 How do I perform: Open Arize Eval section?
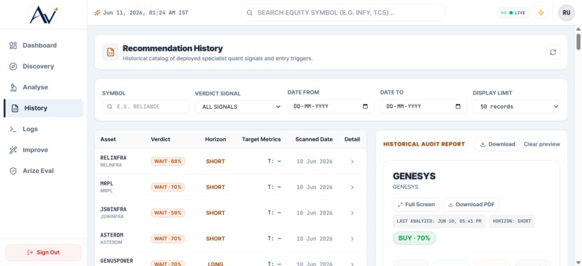point(43,171)
